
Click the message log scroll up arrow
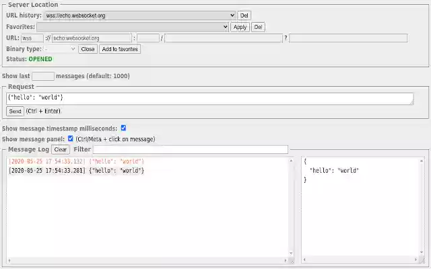tap(291, 161)
